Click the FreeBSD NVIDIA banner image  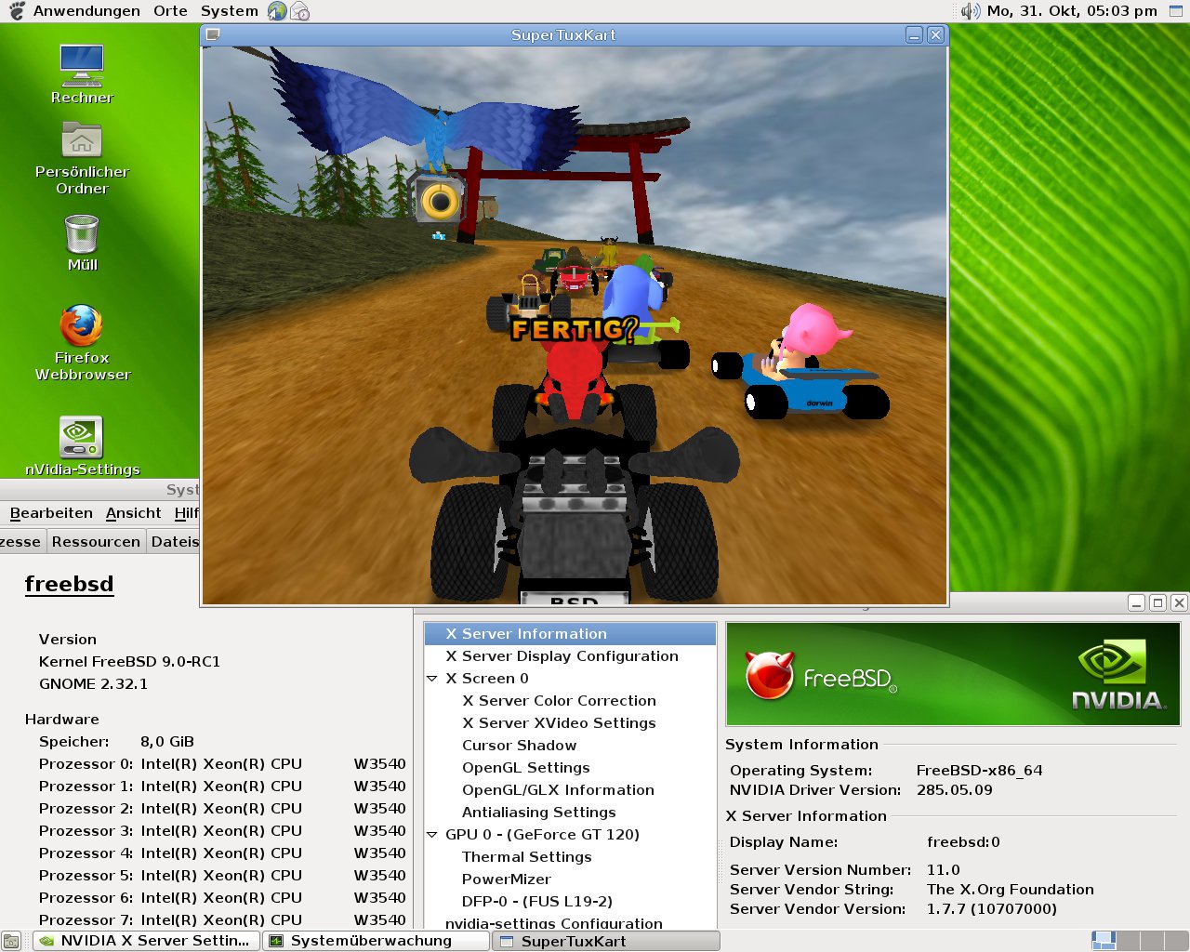[953, 674]
